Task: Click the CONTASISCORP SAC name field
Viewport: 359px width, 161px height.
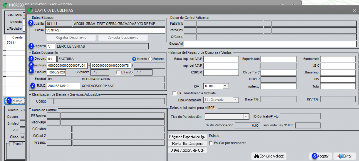Action: pyautogui.click(x=123, y=86)
